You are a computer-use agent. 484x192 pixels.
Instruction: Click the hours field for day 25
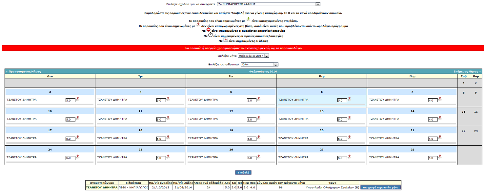pyautogui.click(x=161, y=158)
